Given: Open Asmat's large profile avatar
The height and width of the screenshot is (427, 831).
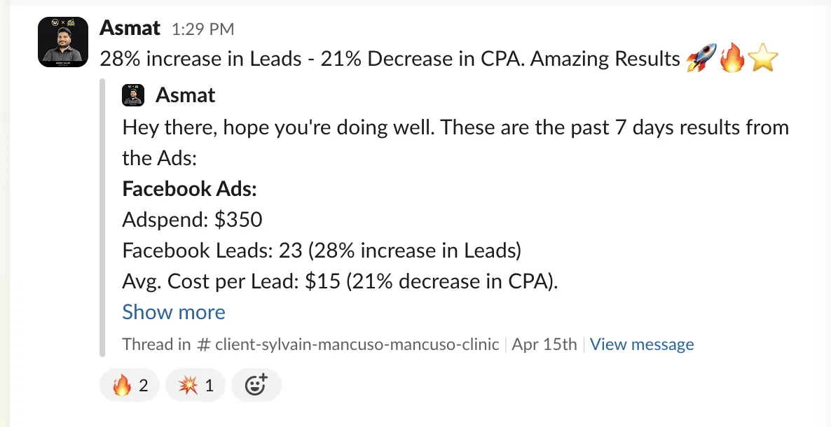Looking at the screenshot, I should (63, 42).
